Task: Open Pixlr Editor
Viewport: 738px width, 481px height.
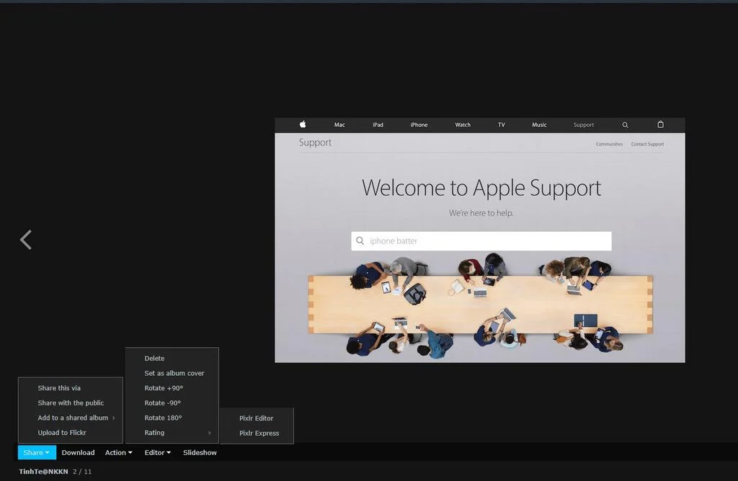Action: click(257, 418)
